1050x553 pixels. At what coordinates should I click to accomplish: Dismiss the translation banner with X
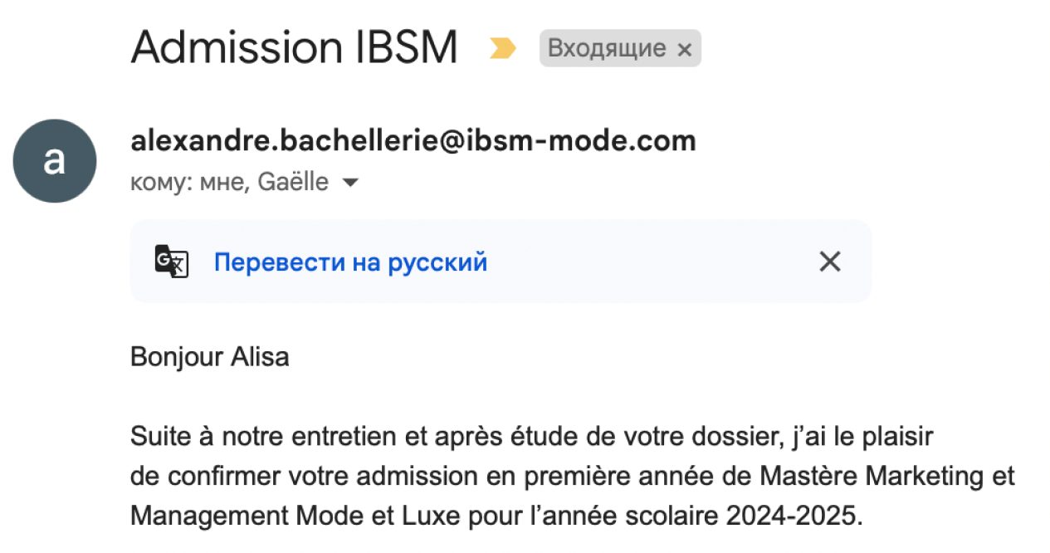(x=829, y=262)
